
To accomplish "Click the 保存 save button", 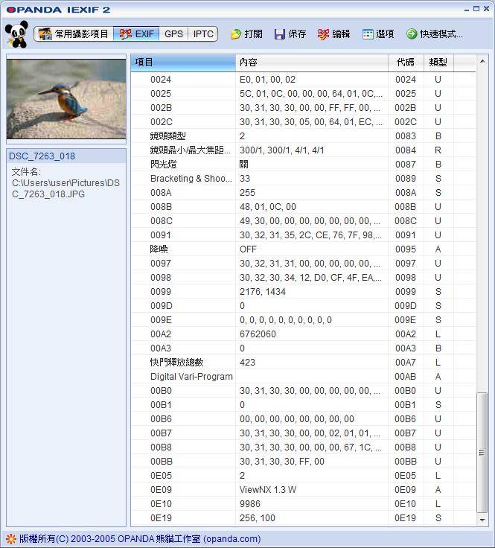I will [x=290, y=34].
